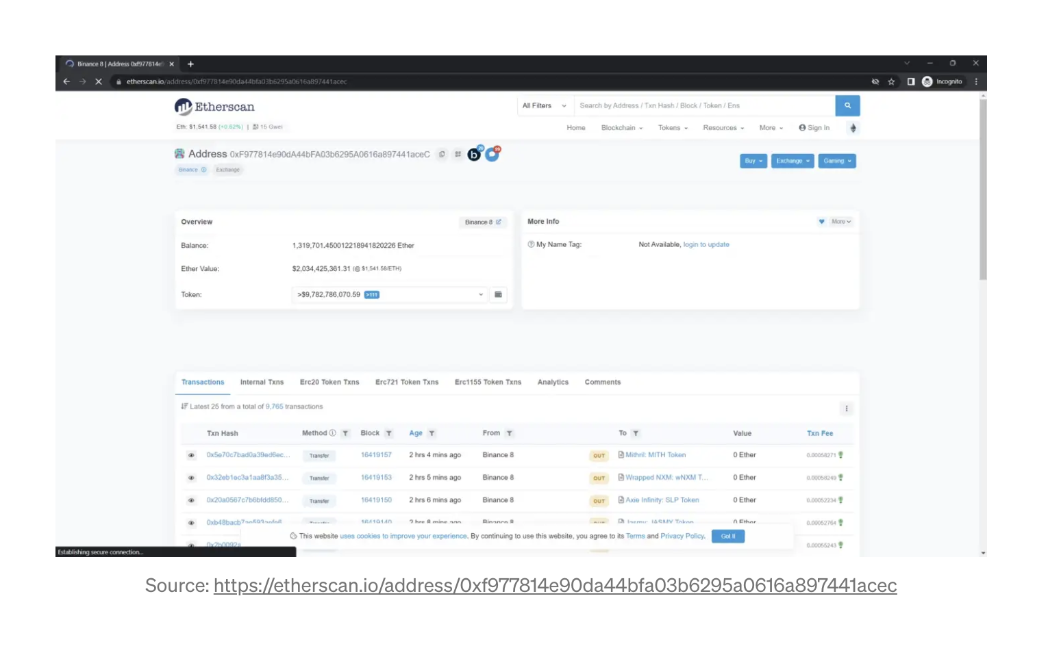Expand the More nav dropdown
1048x646 pixels.
click(x=771, y=128)
